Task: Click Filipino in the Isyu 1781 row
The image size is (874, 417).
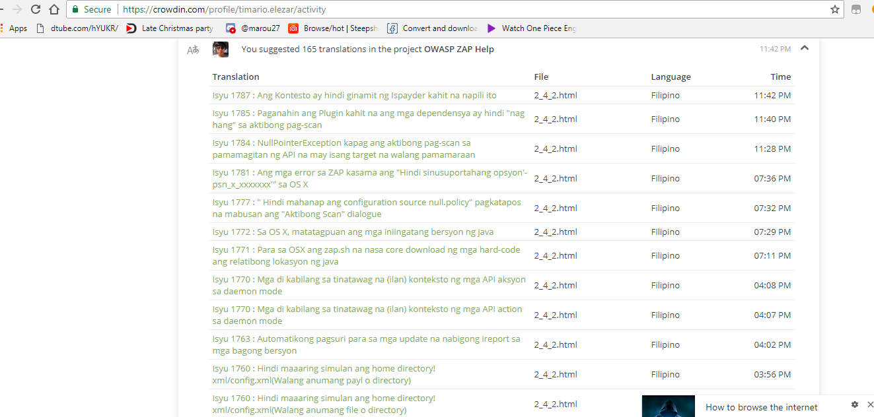Action: [x=665, y=178]
